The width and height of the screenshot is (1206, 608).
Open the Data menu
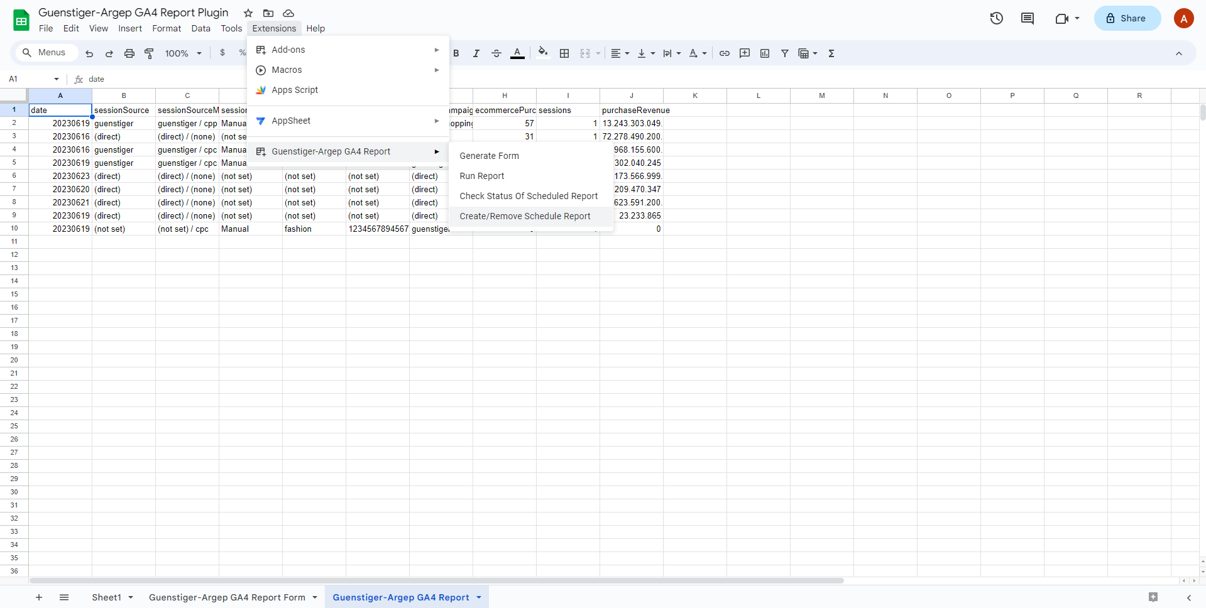201,28
